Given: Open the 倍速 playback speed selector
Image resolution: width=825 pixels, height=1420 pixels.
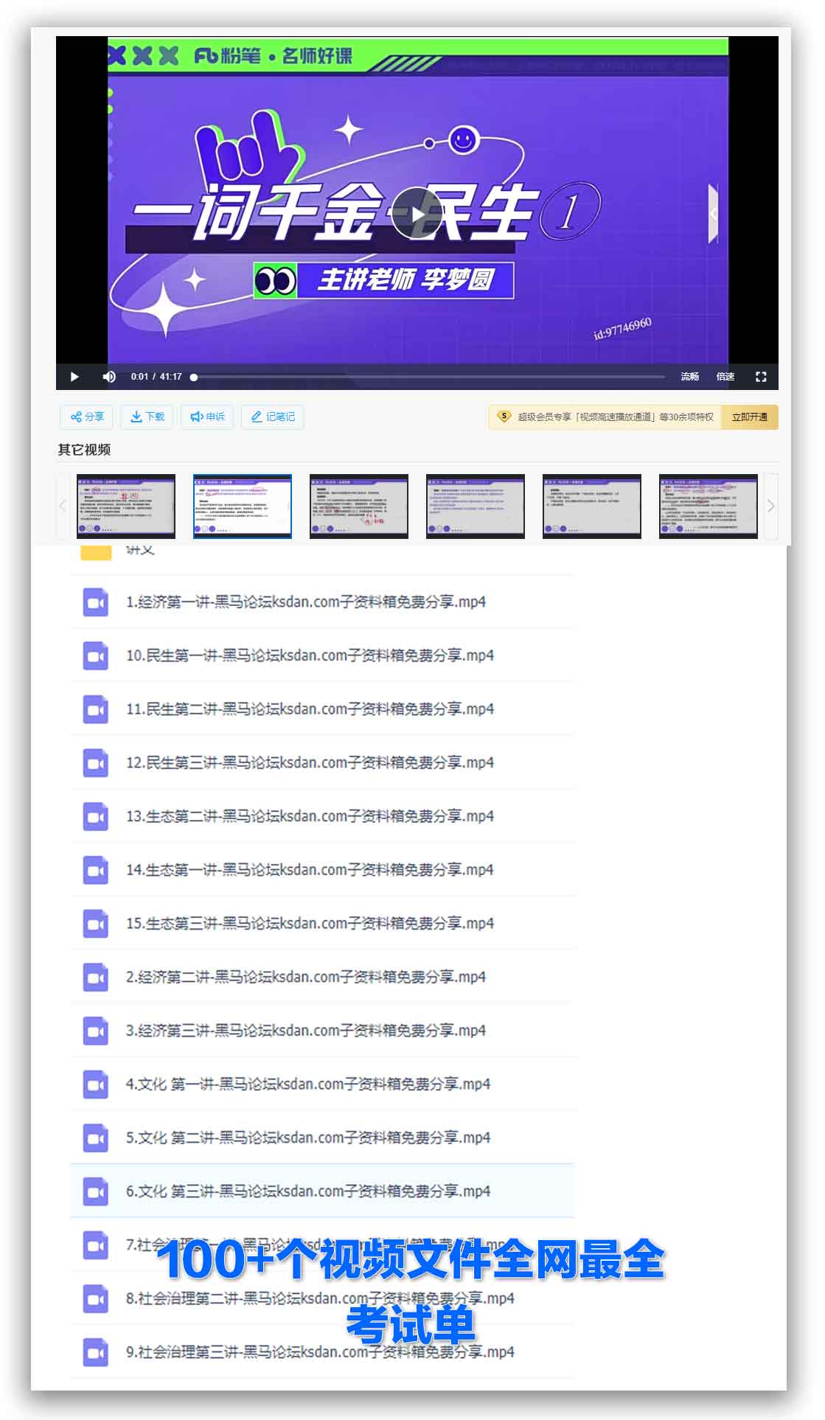Looking at the screenshot, I should point(725,377).
